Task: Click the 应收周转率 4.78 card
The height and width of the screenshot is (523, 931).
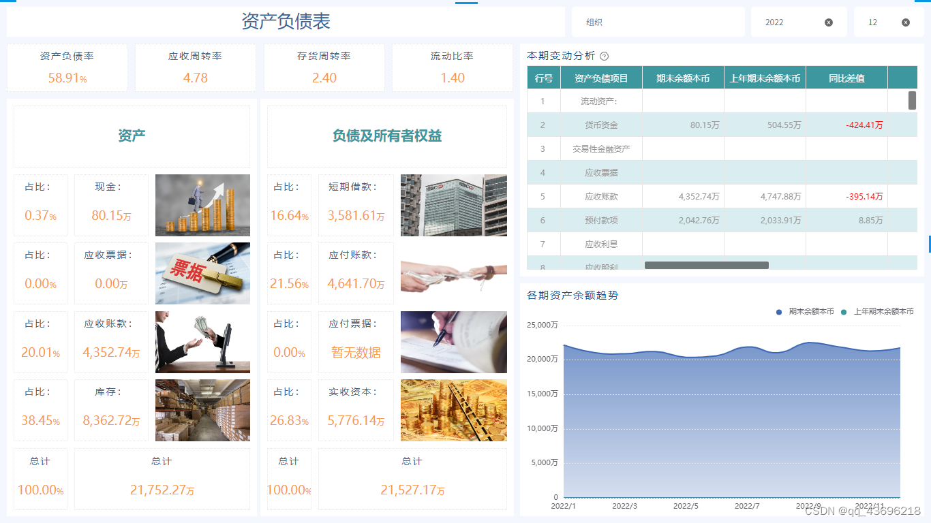Action: pyautogui.click(x=196, y=67)
